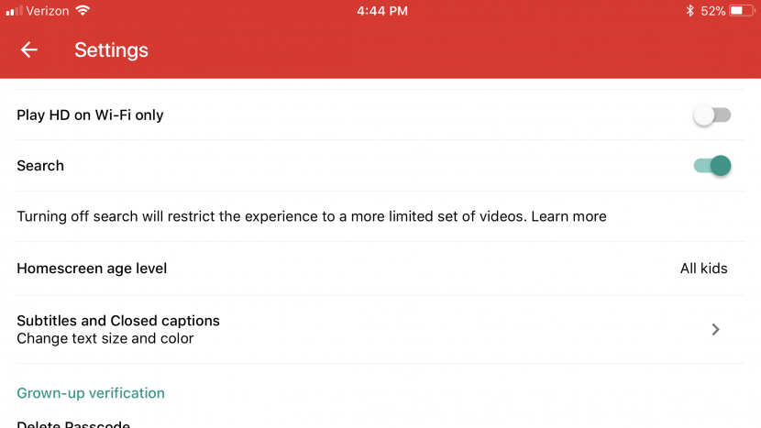Open Subtitles and Closed captions chevron

[715, 330]
